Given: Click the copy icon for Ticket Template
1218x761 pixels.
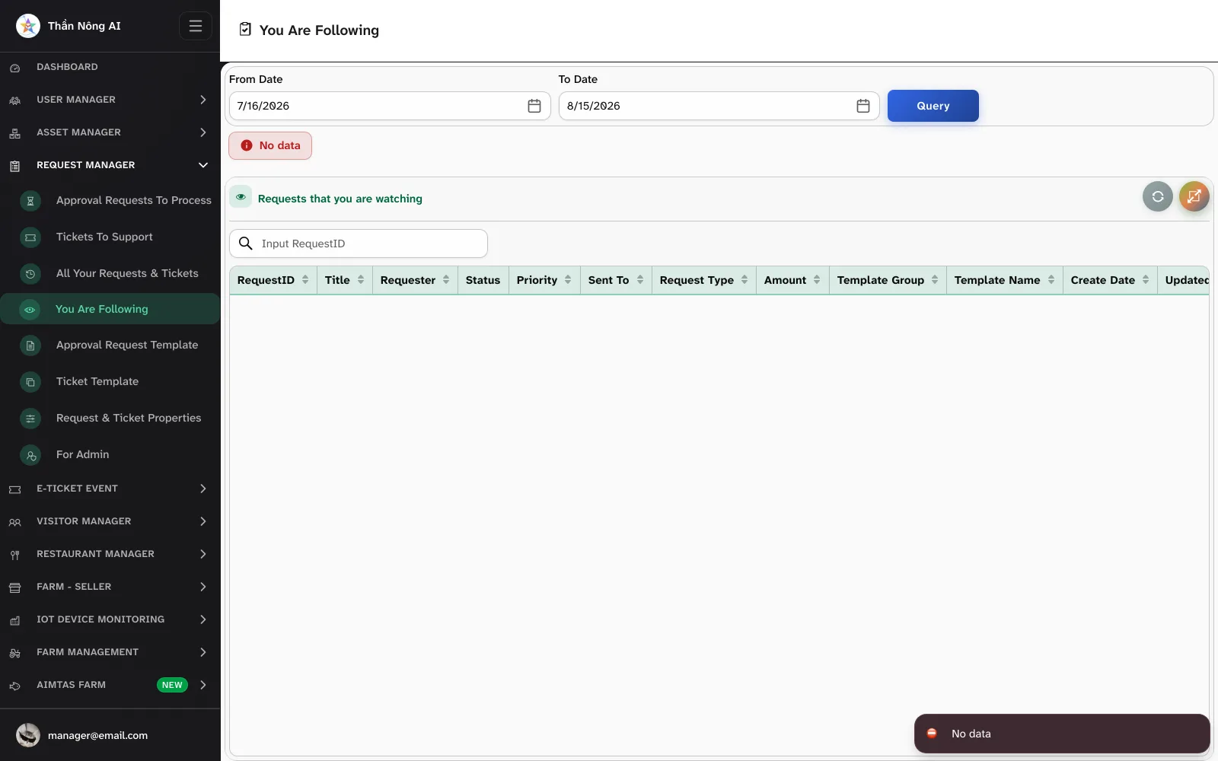Looking at the screenshot, I should point(30,382).
